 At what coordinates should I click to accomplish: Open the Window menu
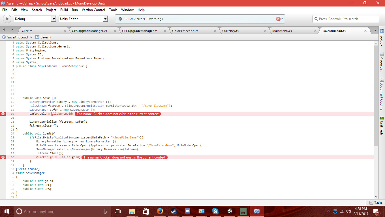point(127,10)
